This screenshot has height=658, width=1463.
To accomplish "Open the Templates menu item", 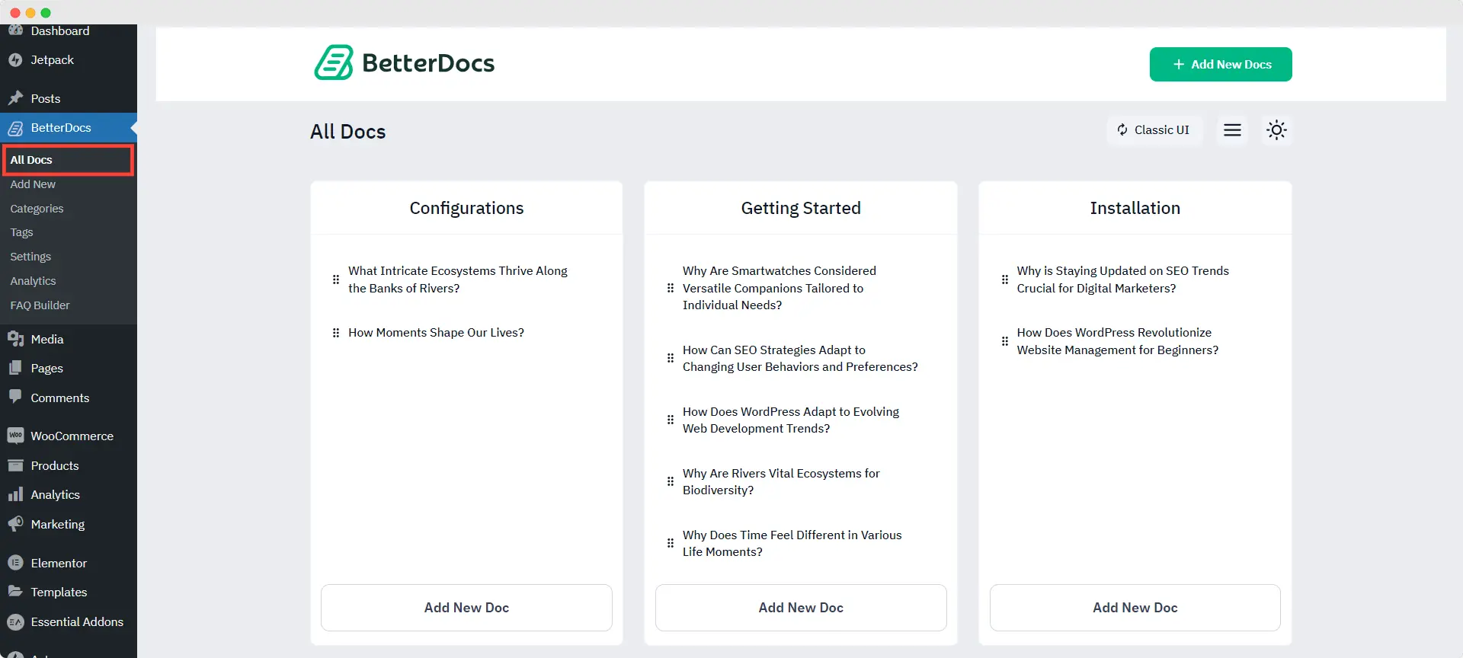I will tap(59, 593).
